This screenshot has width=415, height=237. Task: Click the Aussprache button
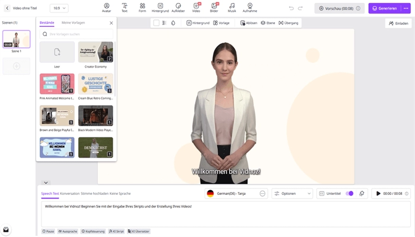68,232
